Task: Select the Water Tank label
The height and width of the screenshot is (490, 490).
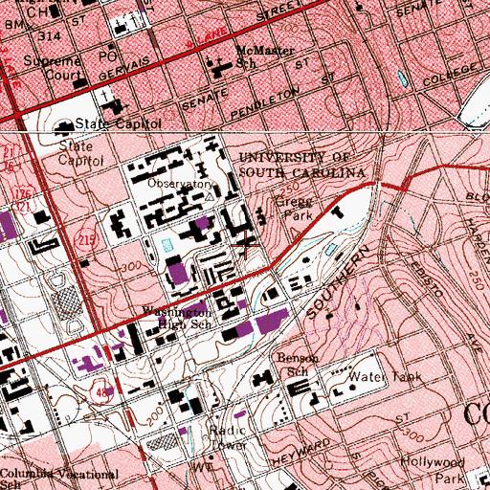Action: tap(385, 377)
